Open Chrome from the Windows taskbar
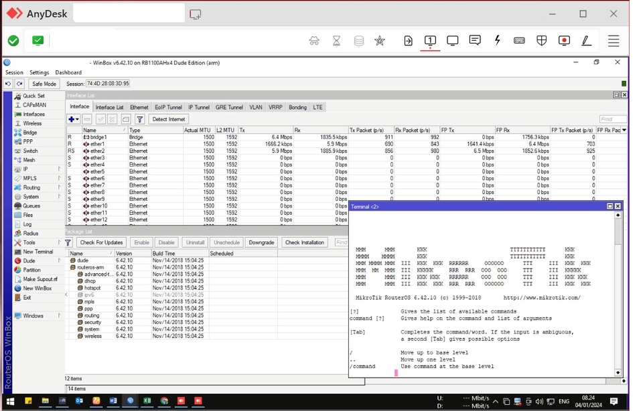This screenshot has width=643, height=411. click(x=164, y=401)
